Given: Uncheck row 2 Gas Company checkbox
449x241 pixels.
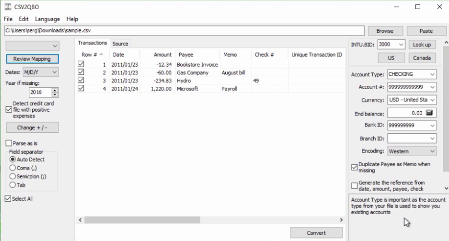Looking at the screenshot, I should tap(81, 72).
